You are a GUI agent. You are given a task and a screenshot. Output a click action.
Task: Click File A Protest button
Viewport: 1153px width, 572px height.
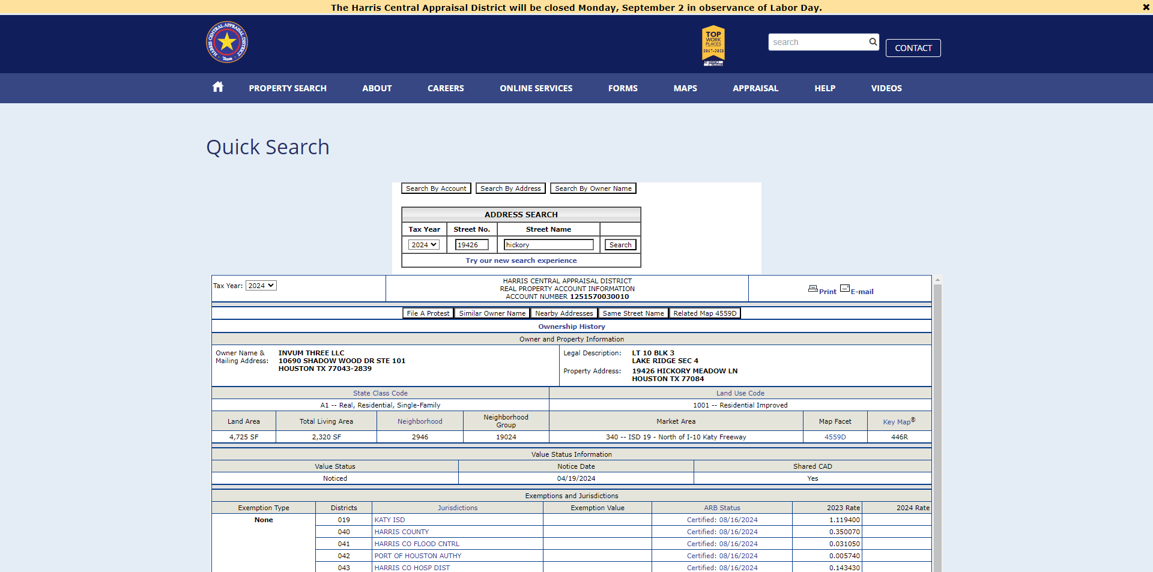pos(428,313)
